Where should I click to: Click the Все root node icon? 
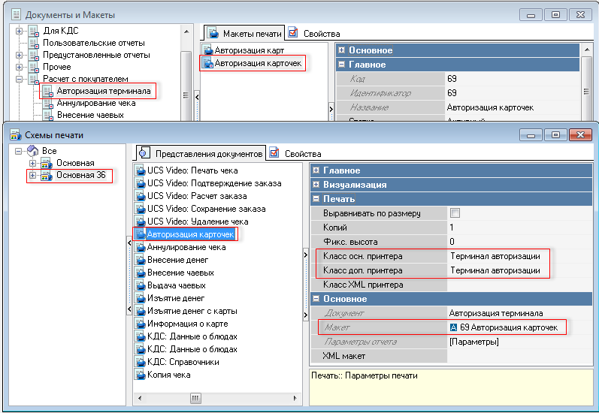[x=32, y=151]
